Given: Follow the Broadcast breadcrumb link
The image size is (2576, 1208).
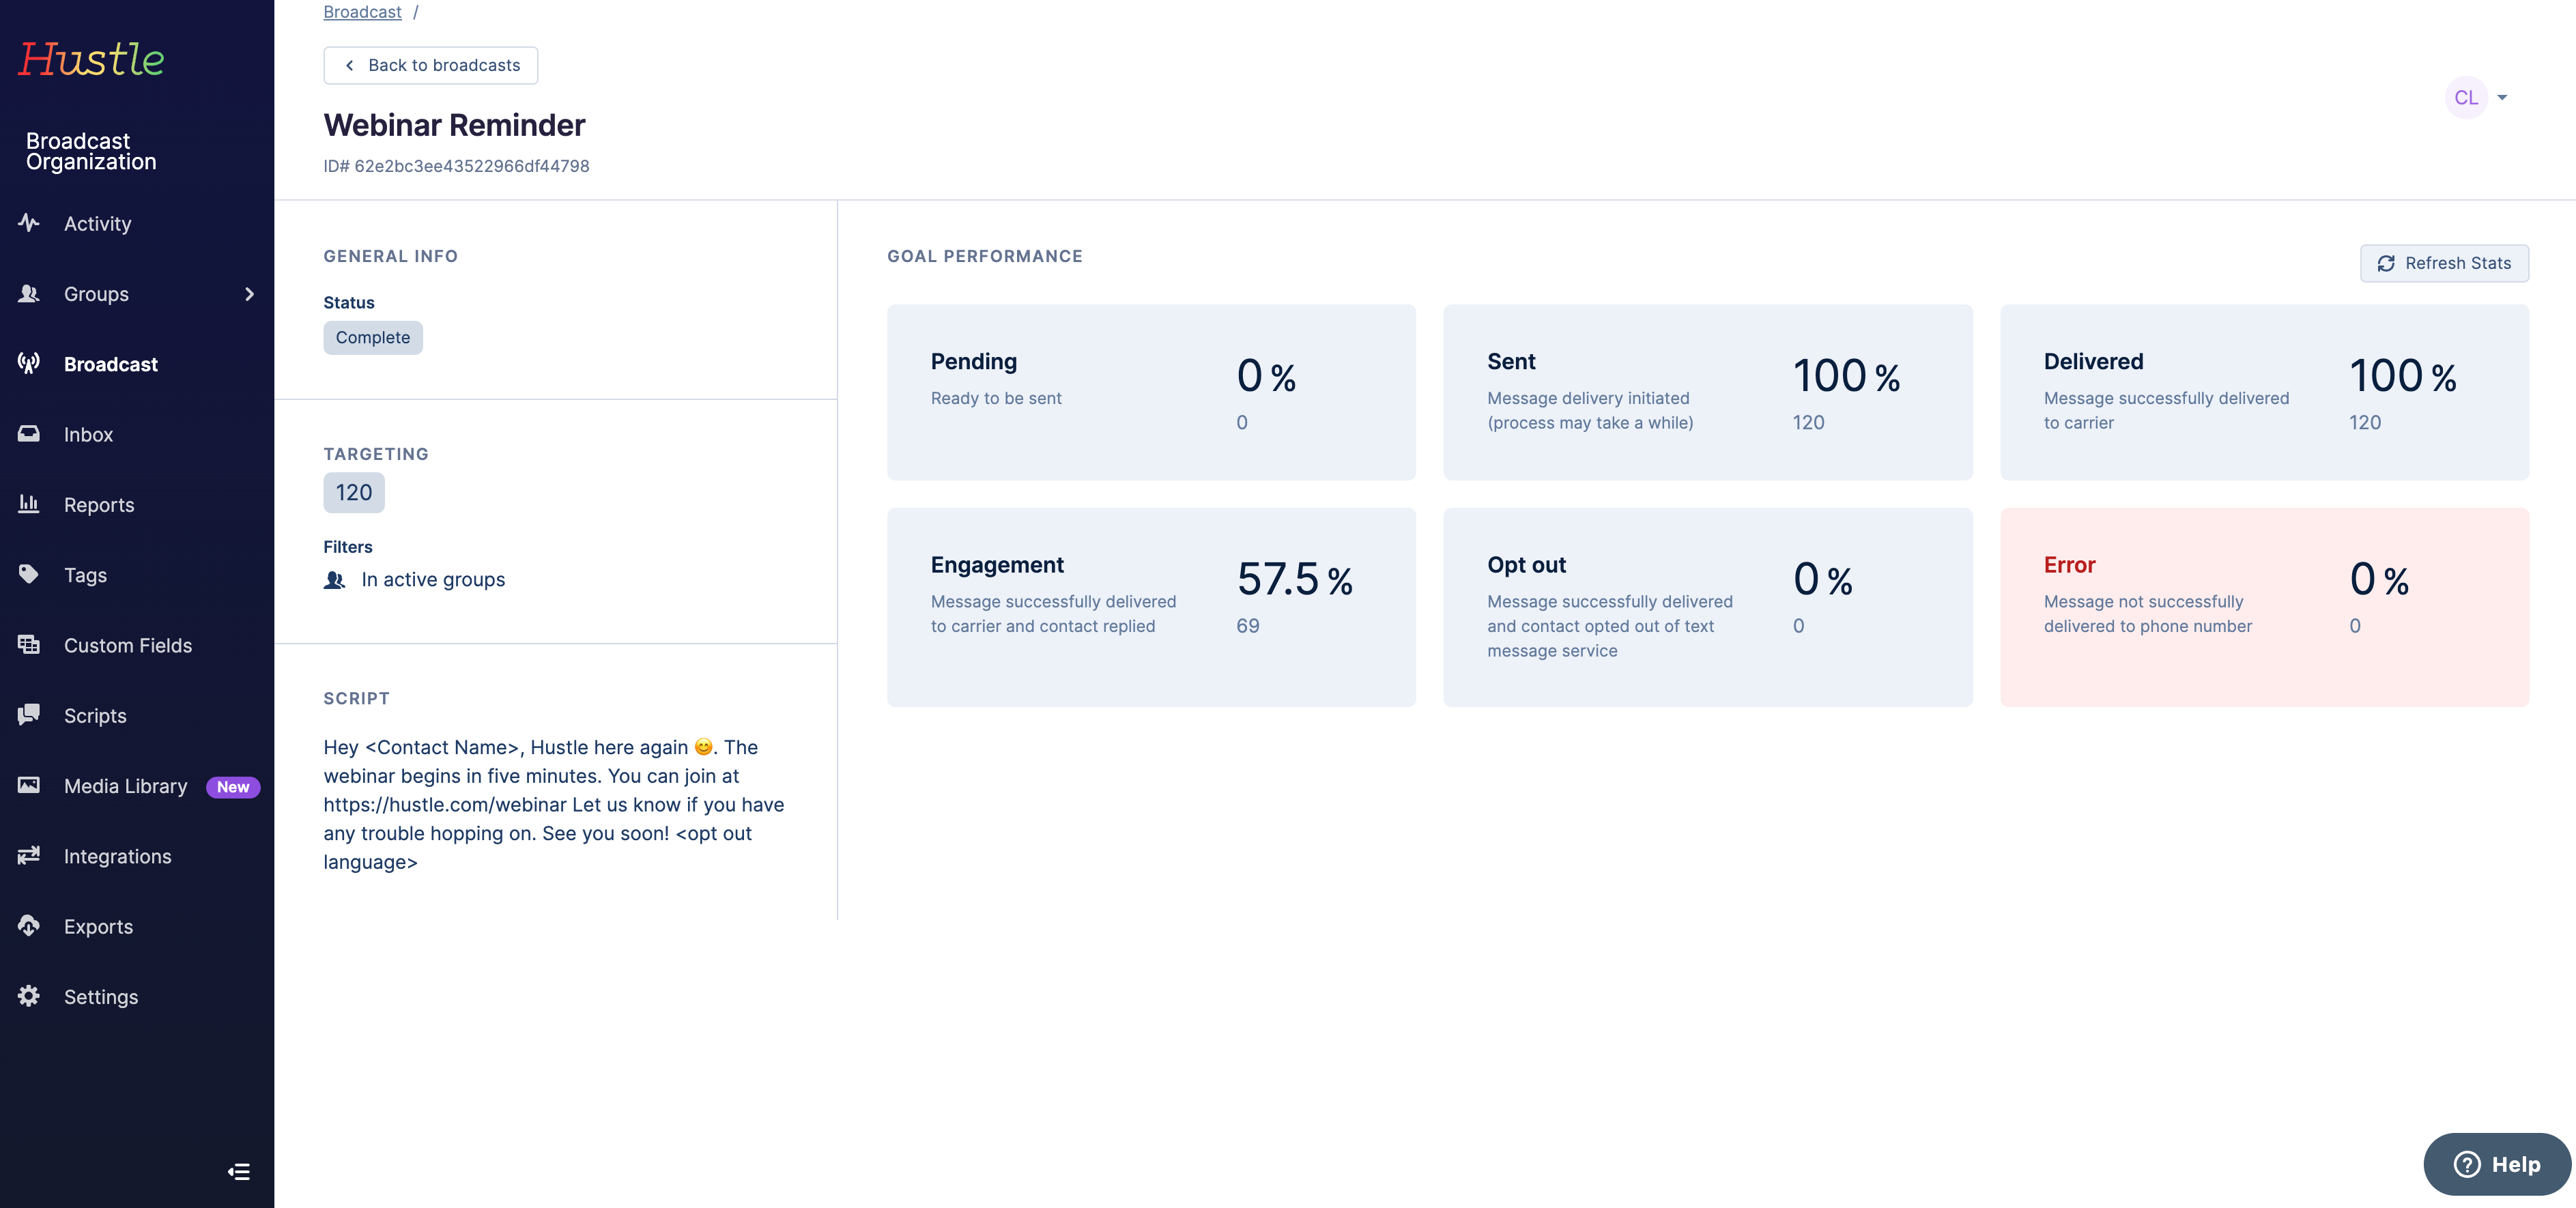Looking at the screenshot, I should 362,12.
